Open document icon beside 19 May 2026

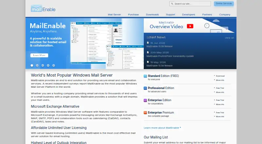pos(148,62)
